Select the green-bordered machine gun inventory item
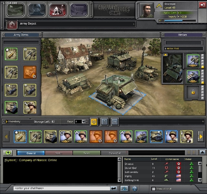 35,136
